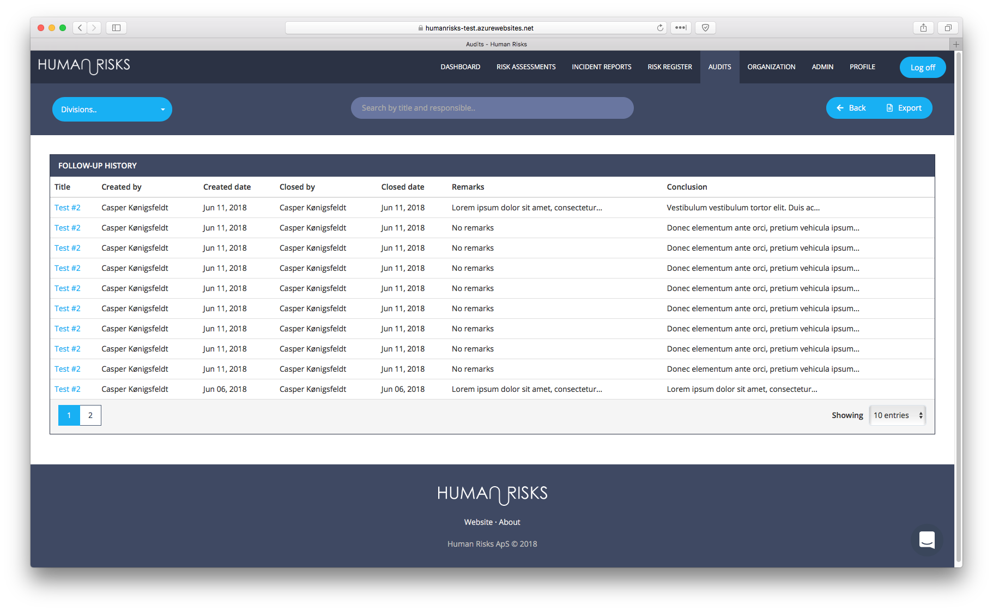Click the Created by column header
993x611 pixels.
pos(122,187)
